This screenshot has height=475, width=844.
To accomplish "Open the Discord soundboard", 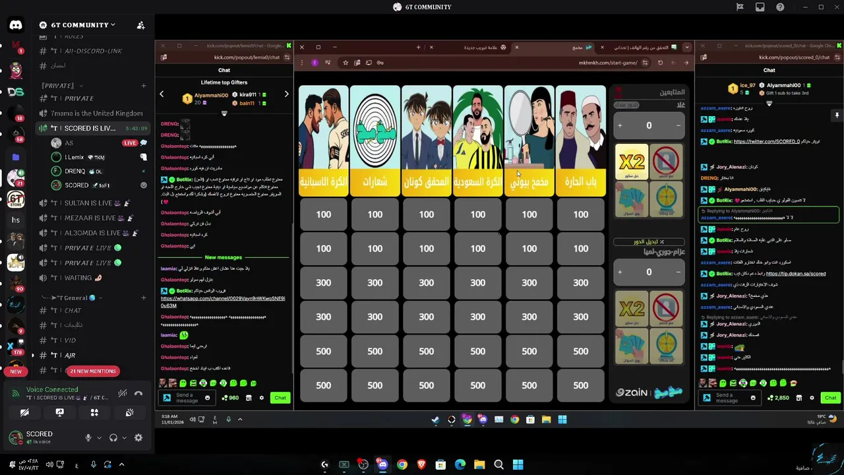I will (129, 412).
